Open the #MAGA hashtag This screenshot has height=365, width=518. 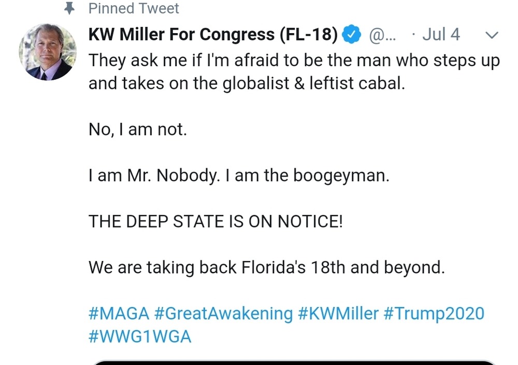[x=119, y=313]
